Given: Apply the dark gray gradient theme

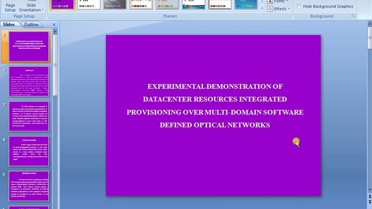Looking at the screenshot, I should [115, 4].
